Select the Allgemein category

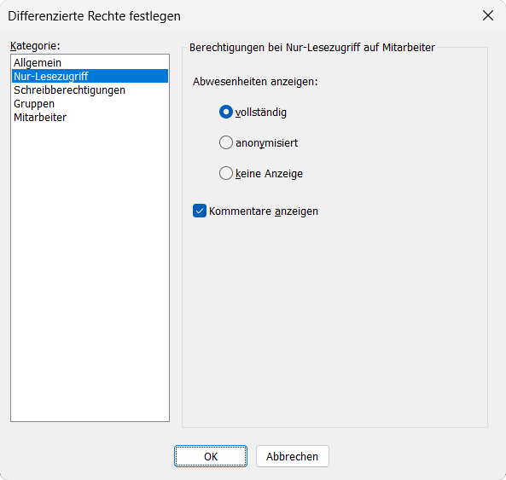pos(90,62)
